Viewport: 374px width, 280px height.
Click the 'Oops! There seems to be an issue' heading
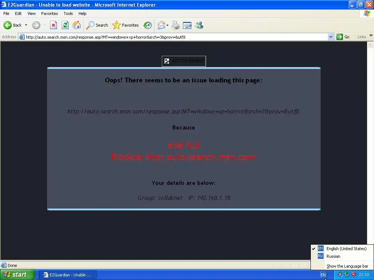coord(183,80)
